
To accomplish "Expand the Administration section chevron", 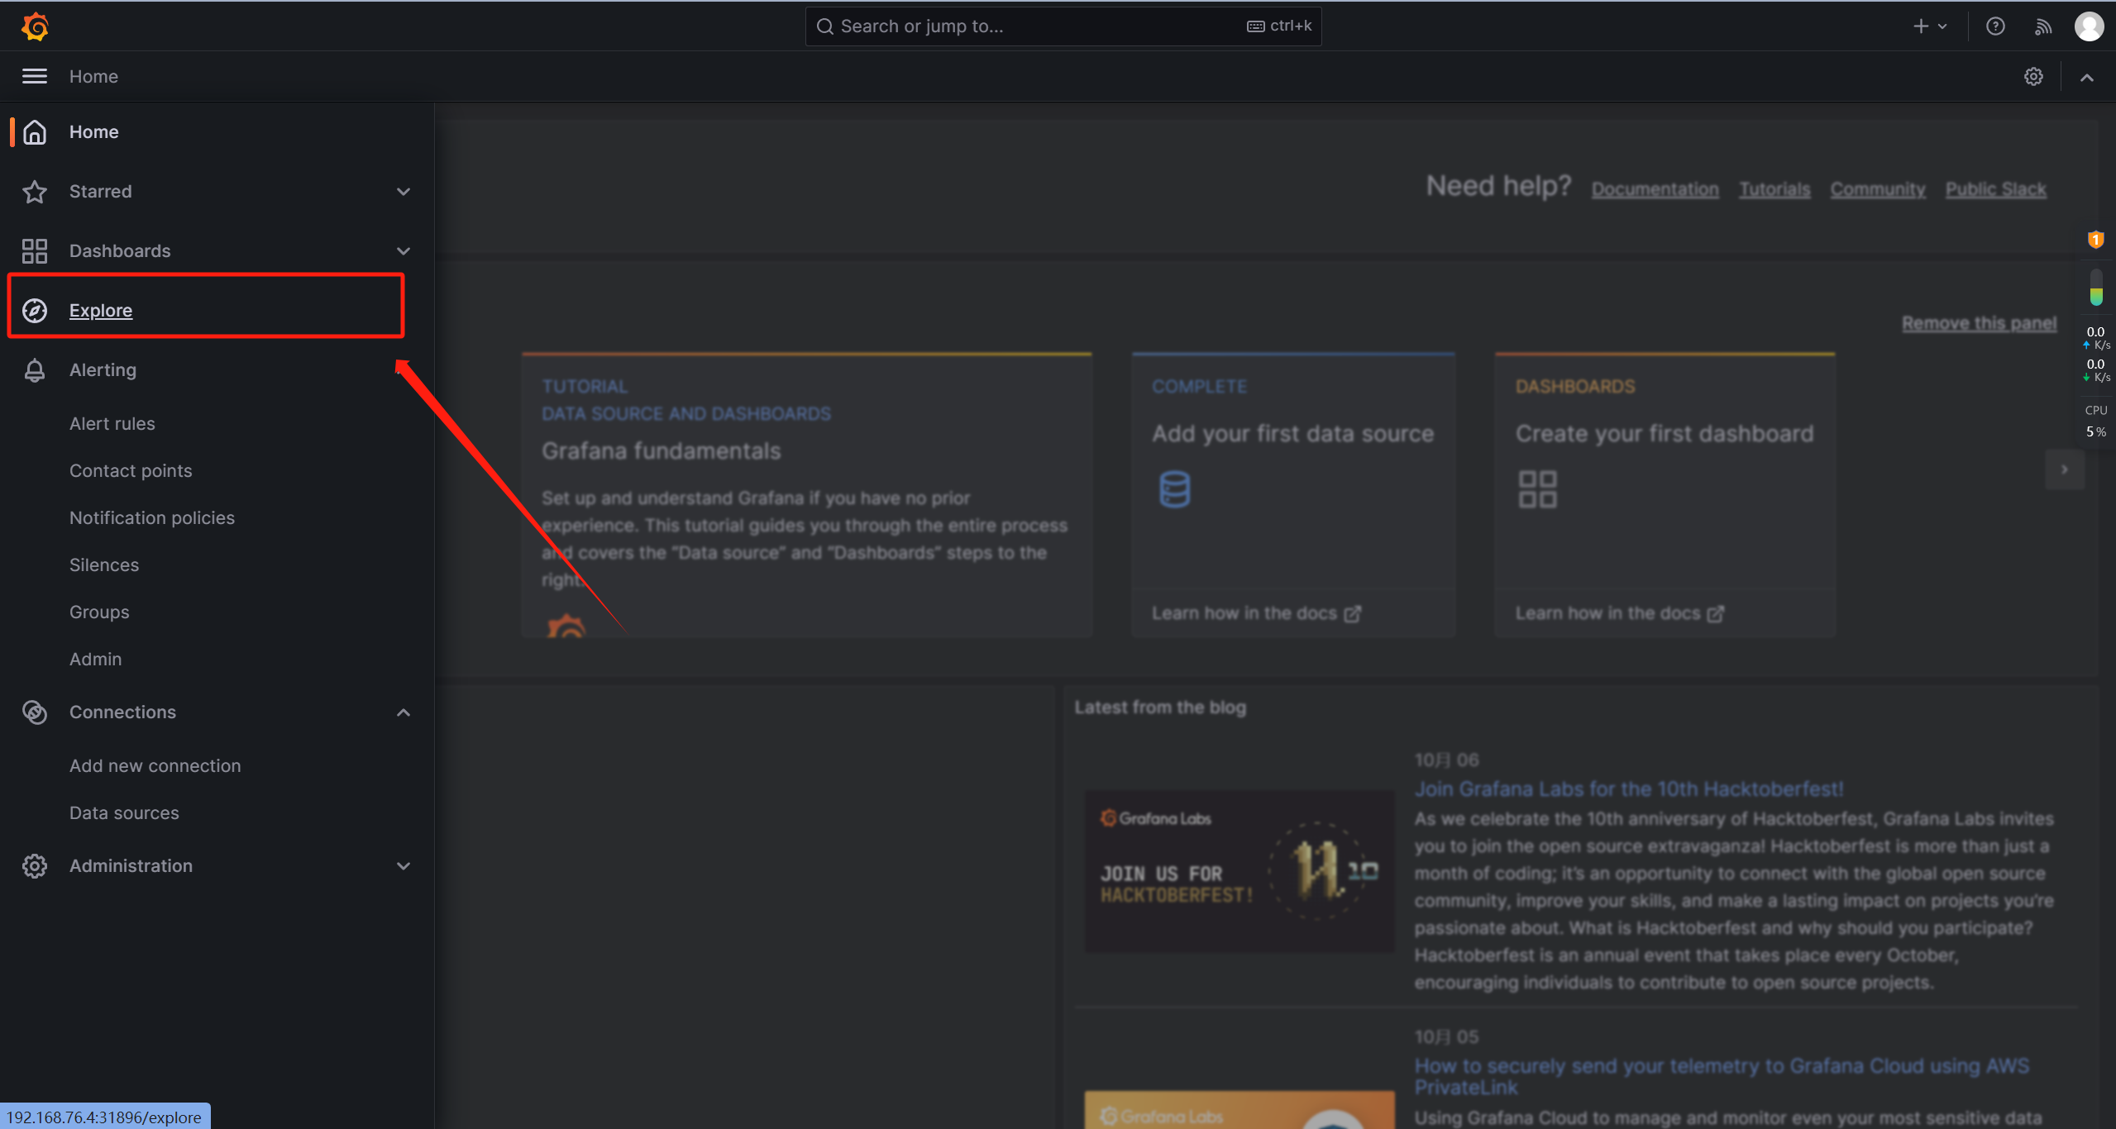I will pyautogui.click(x=404, y=866).
